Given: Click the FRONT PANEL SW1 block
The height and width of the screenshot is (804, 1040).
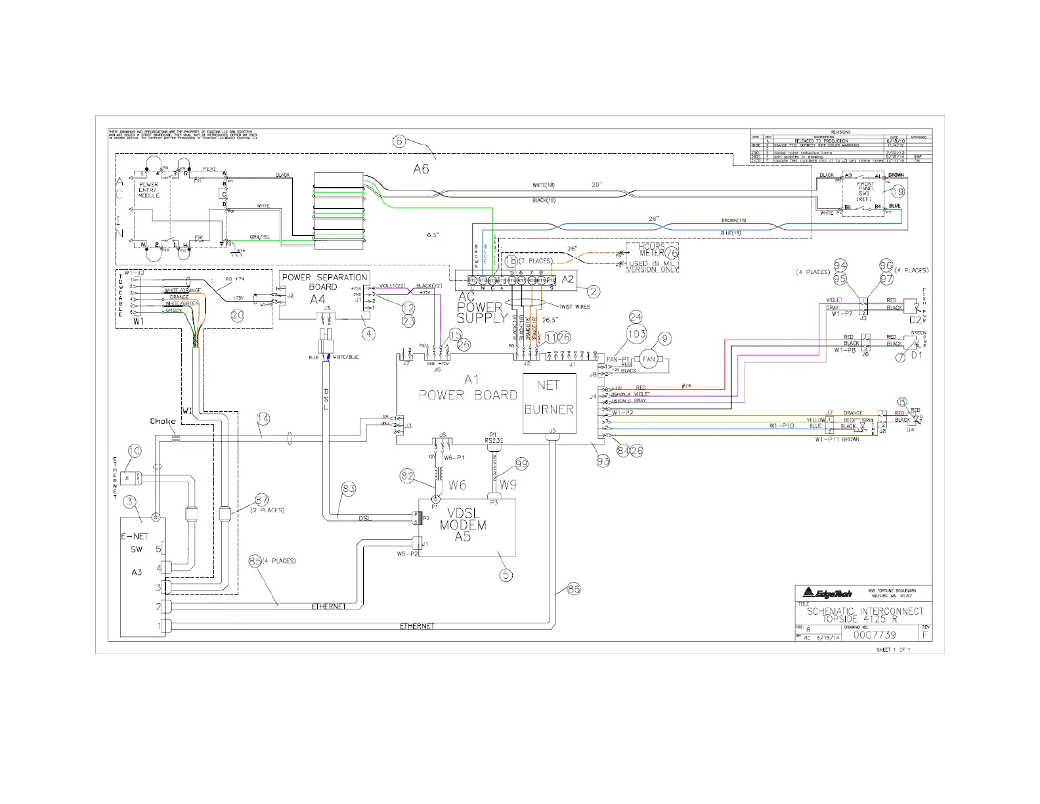Looking at the screenshot, I should (865, 193).
